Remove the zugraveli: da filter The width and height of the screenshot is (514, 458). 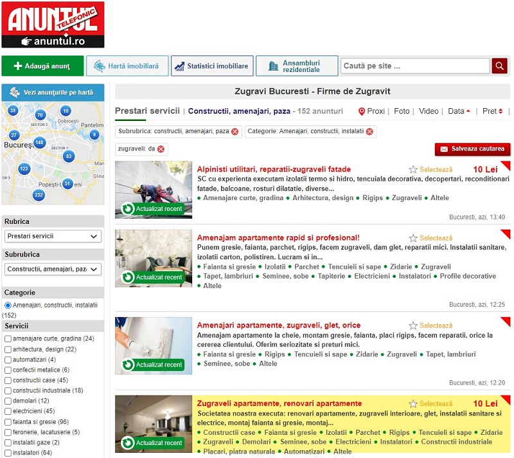click(161, 149)
